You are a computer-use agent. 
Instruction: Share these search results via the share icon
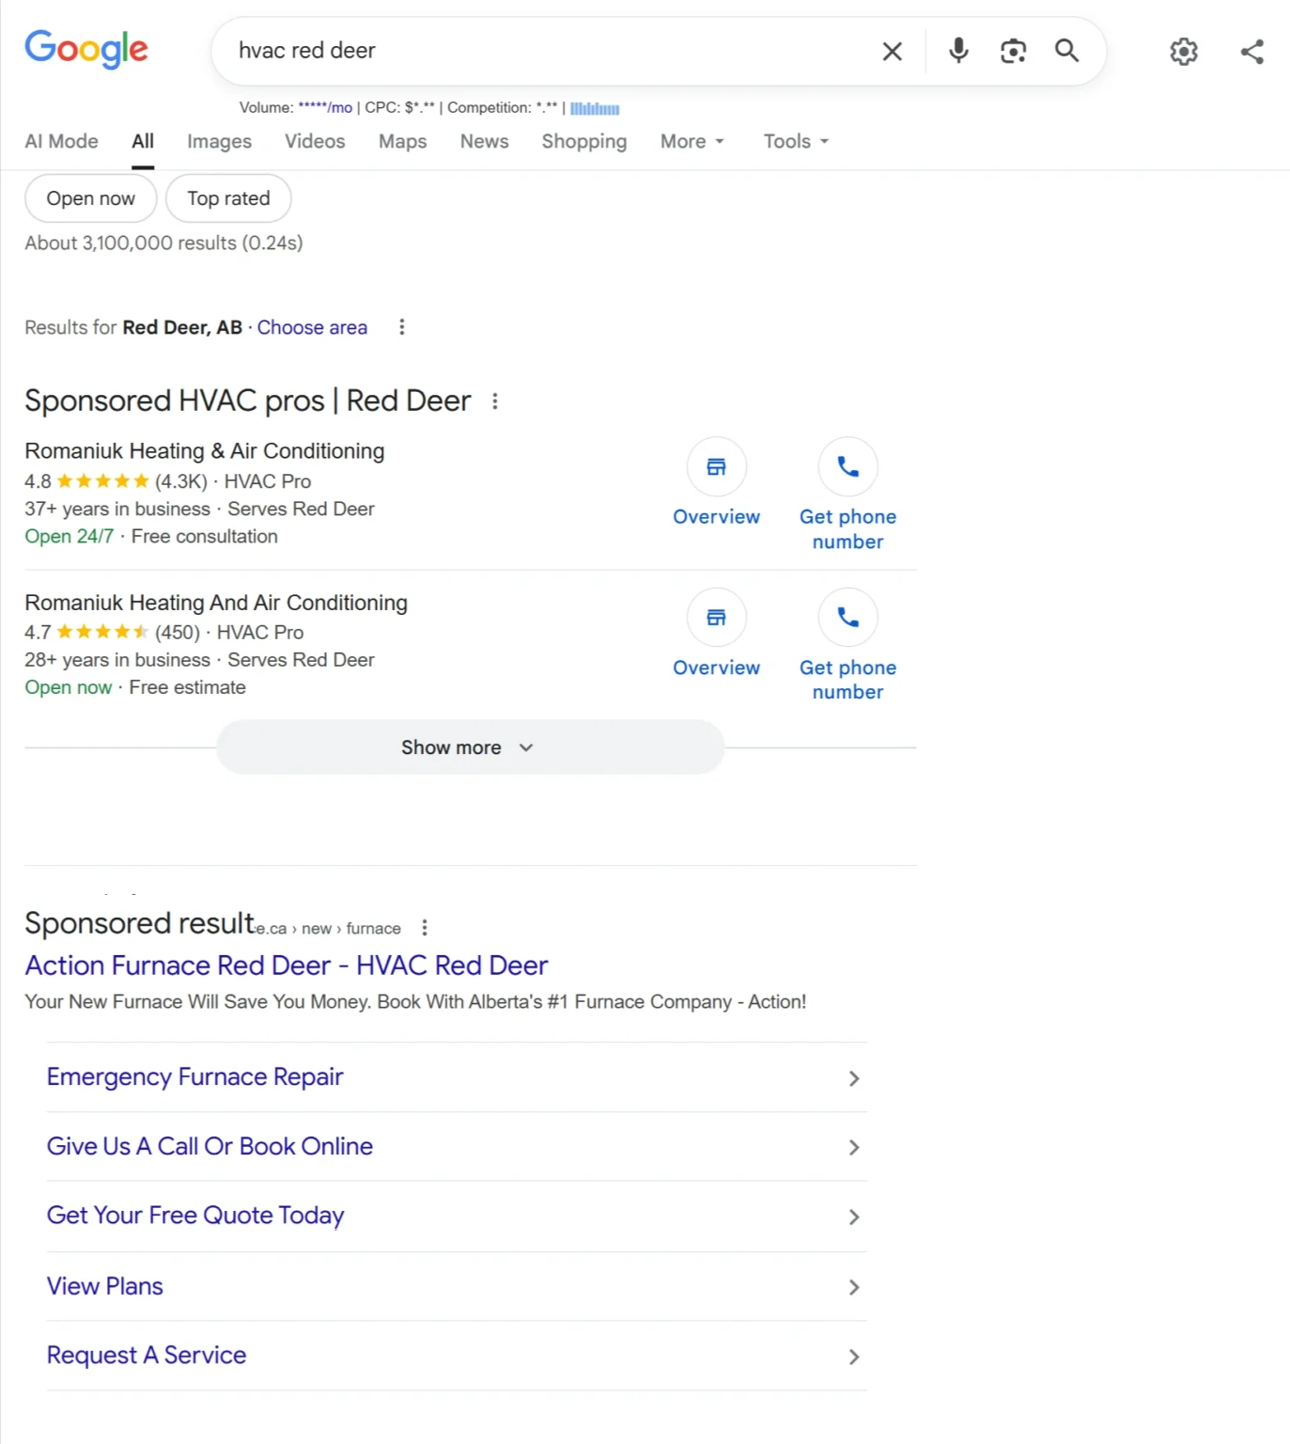pos(1251,51)
